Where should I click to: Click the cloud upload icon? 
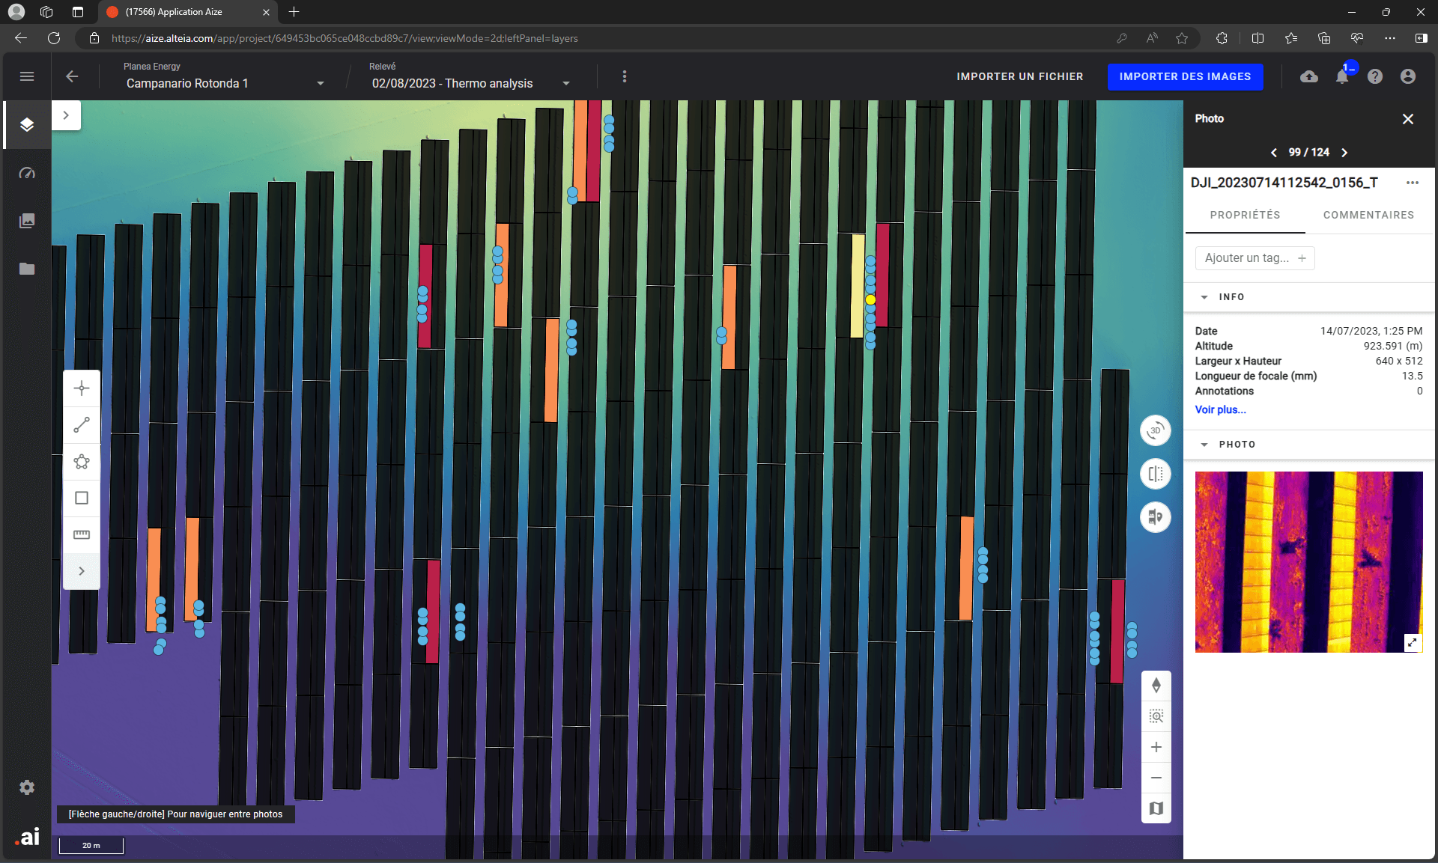(x=1308, y=76)
